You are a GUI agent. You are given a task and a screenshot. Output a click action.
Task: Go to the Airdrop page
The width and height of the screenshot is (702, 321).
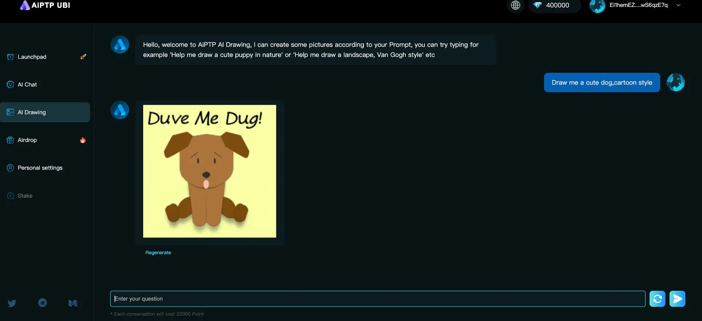(27, 140)
